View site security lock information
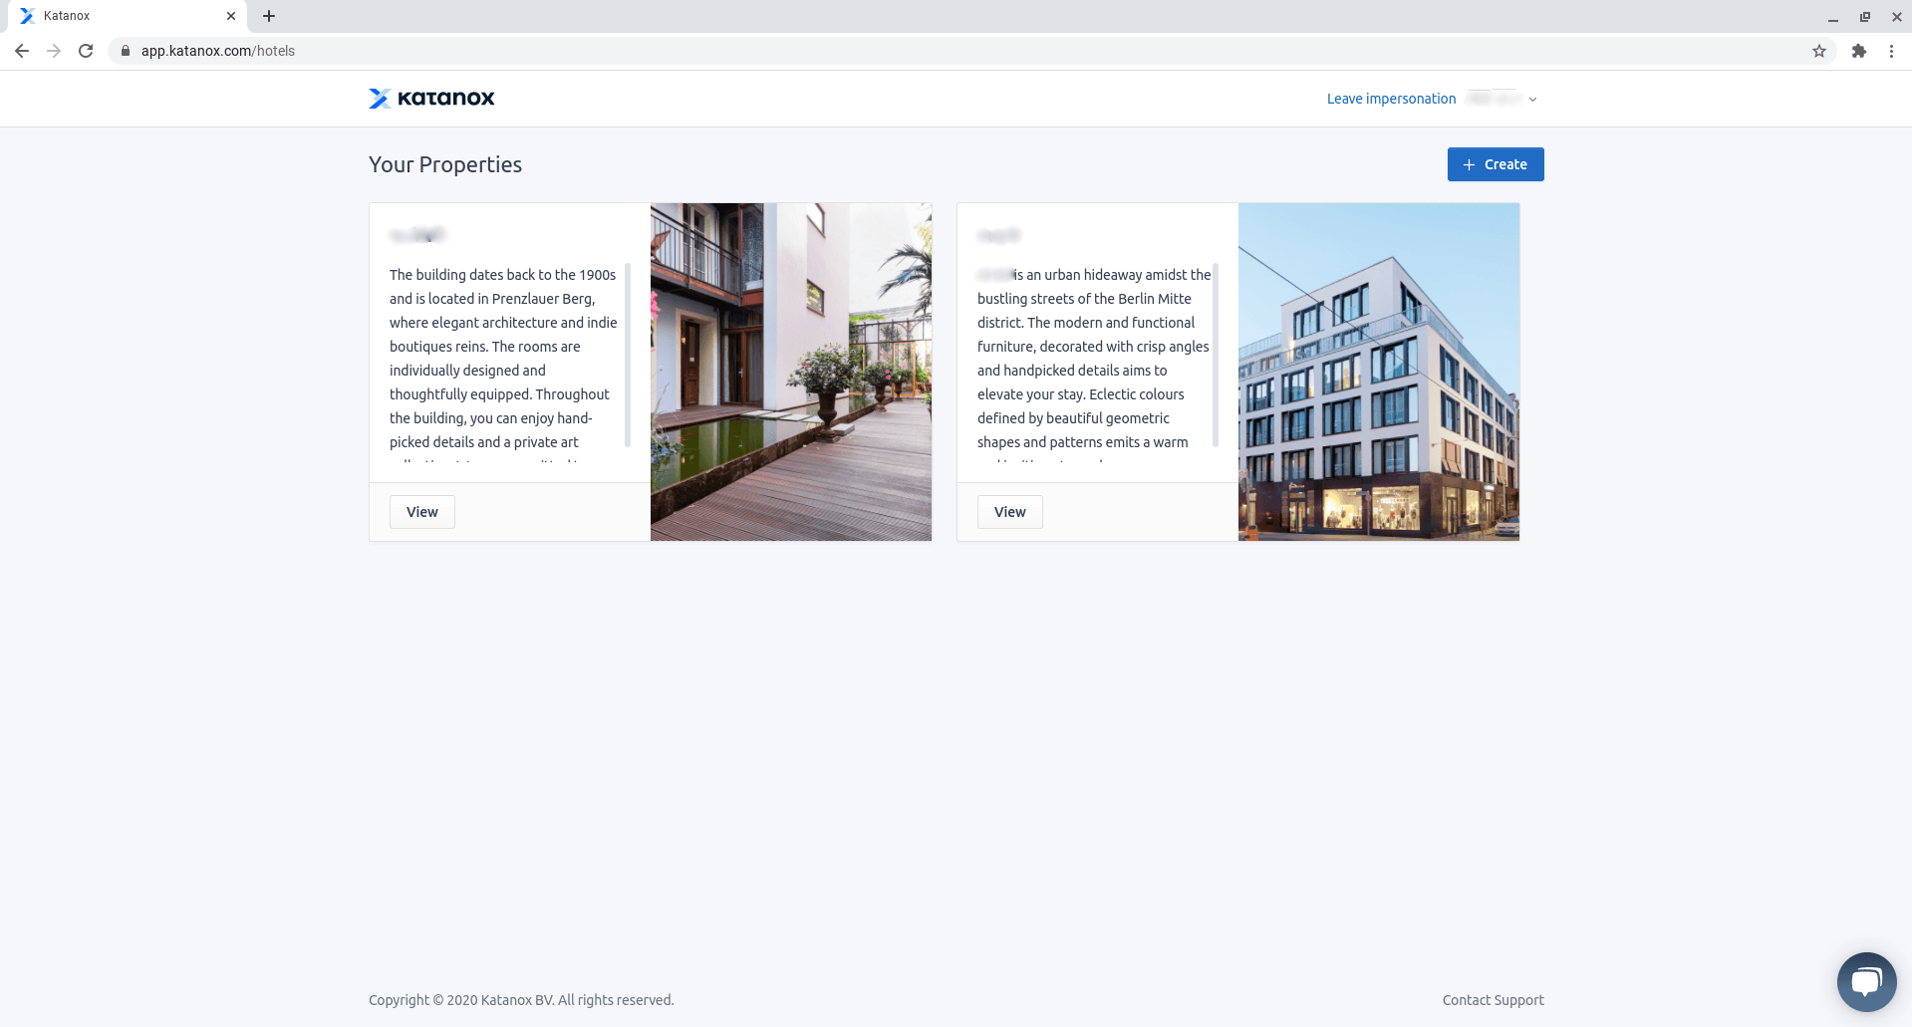 tap(126, 51)
